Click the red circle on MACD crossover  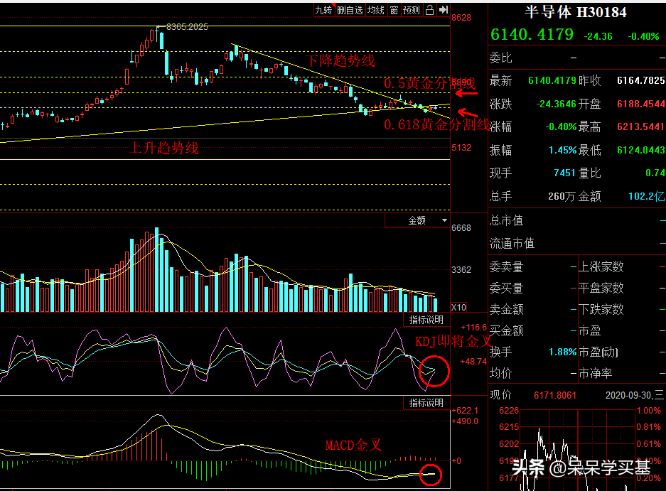click(x=431, y=475)
